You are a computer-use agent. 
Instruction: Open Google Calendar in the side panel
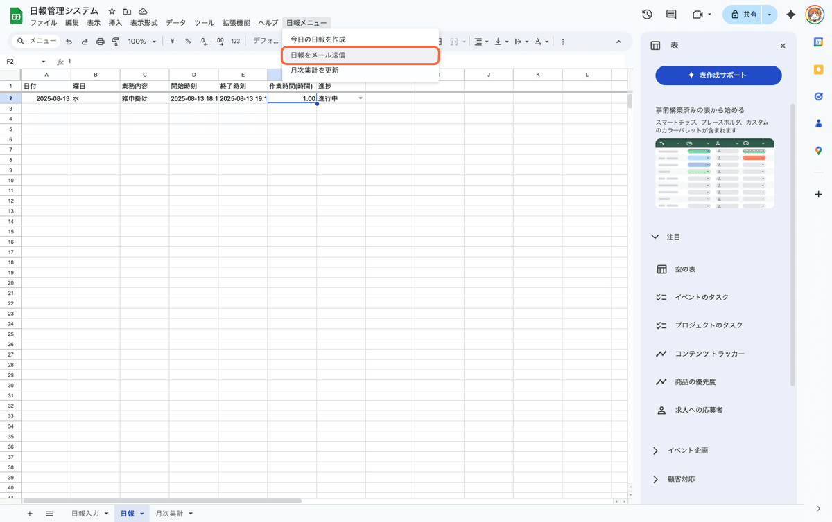tap(818, 42)
